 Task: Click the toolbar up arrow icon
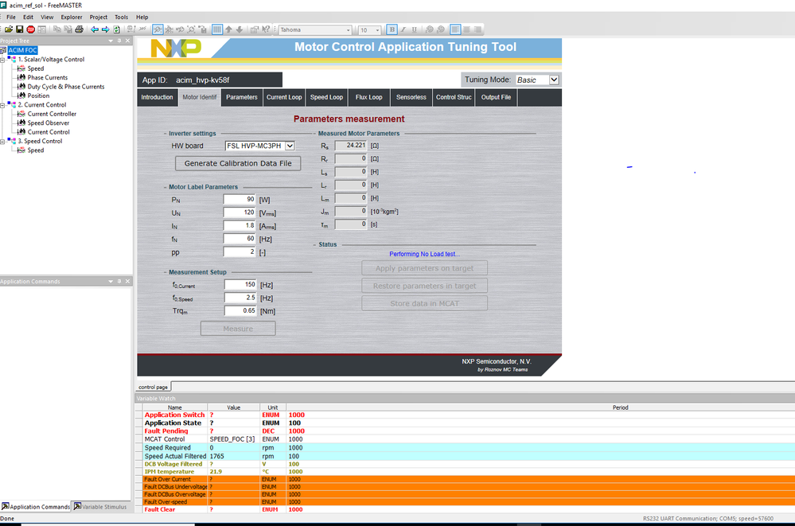pos(228,29)
